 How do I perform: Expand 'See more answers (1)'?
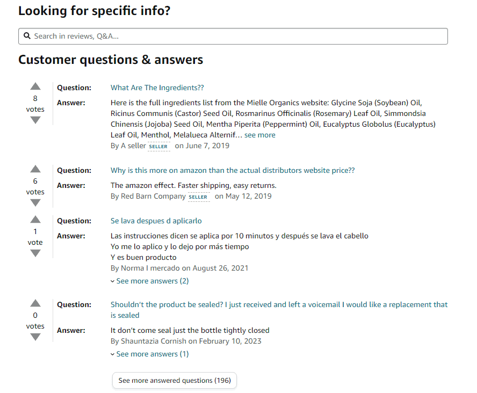click(x=150, y=354)
